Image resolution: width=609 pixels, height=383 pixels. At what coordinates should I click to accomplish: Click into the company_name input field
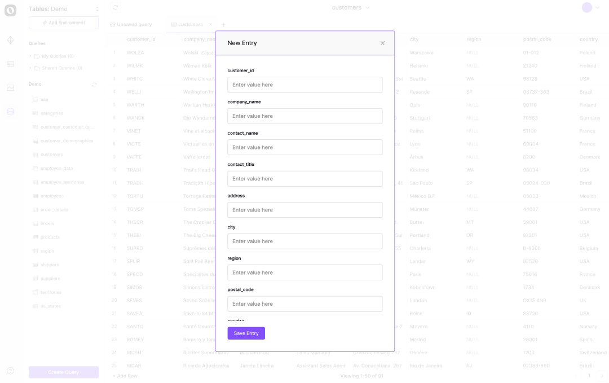pos(304,116)
